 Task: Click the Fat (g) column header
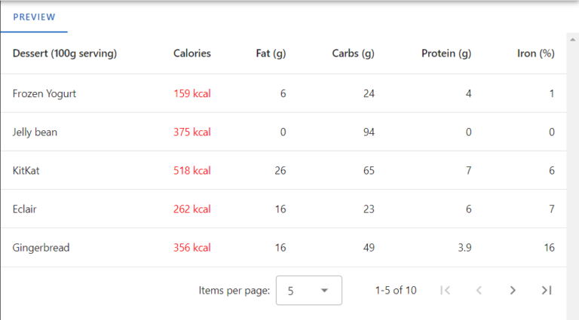tap(271, 53)
